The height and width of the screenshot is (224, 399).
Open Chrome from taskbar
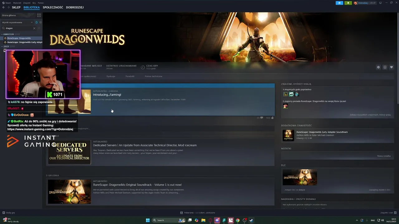point(238,220)
